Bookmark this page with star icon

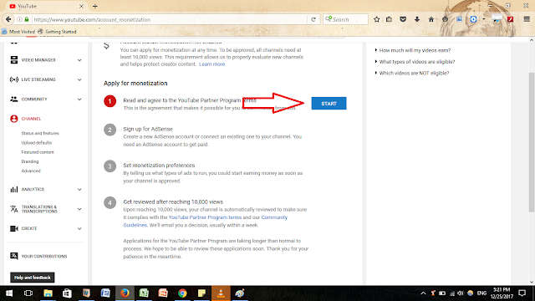(x=377, y=19)
